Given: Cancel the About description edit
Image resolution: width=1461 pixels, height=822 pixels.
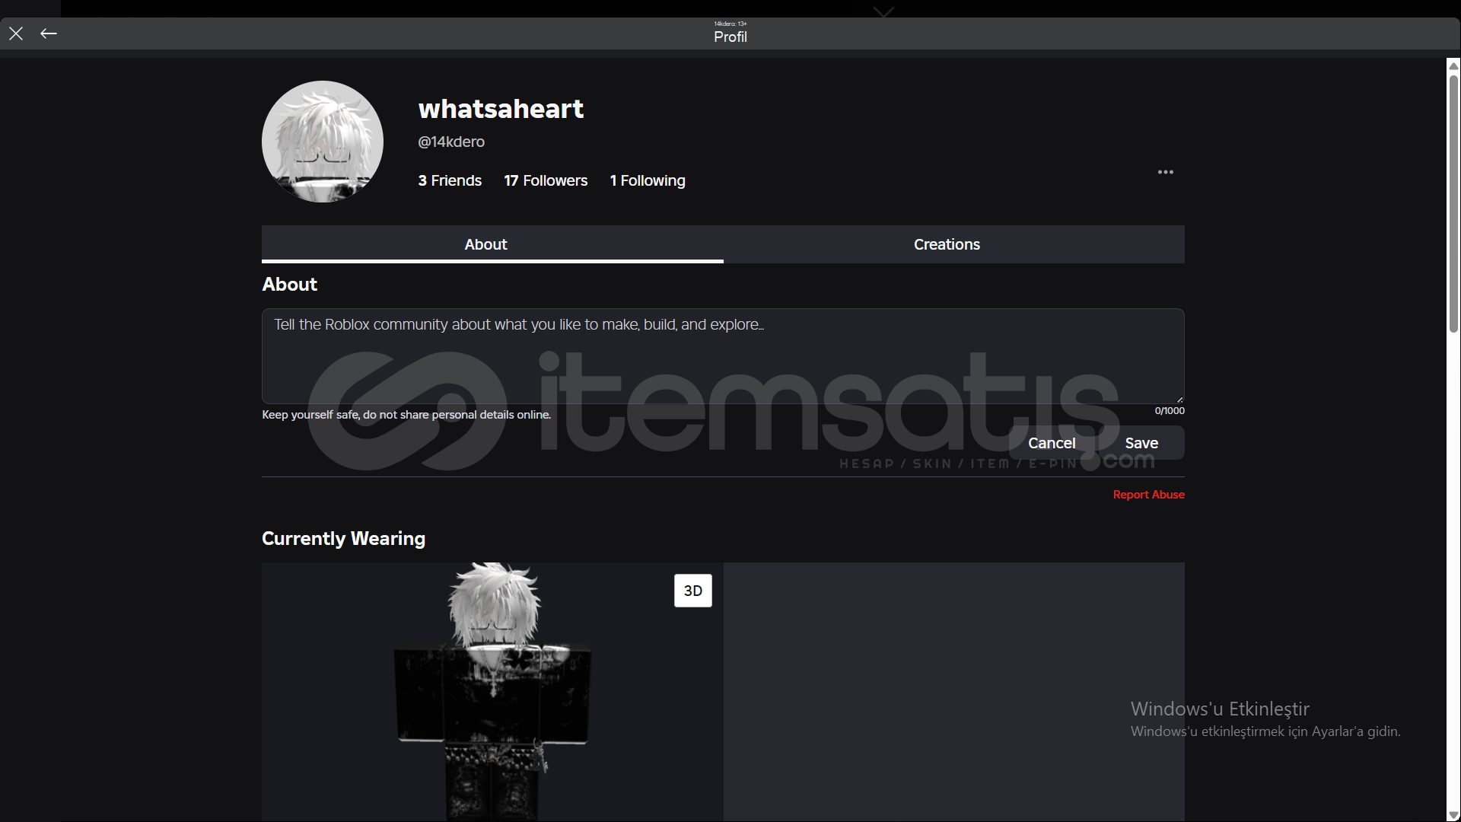Looking at the screenshot, I should pos(1052,443).
